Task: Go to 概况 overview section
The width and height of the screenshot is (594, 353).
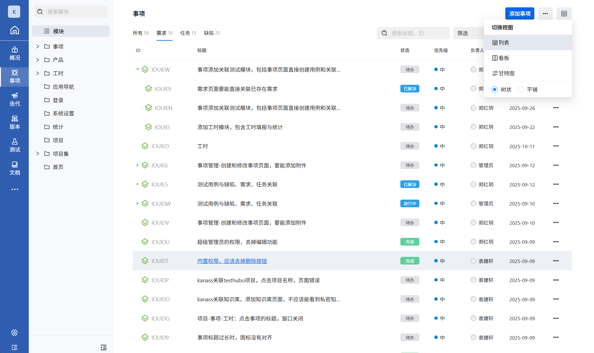Action: pyautogui.click(x=14, y=54)
